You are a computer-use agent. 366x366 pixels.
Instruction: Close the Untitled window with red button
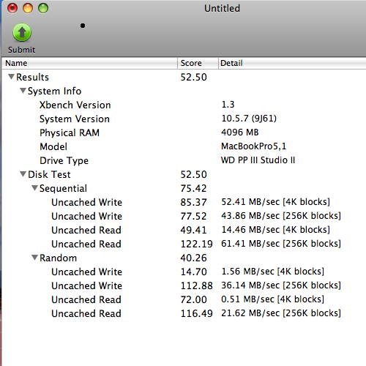tap(12, 8)
